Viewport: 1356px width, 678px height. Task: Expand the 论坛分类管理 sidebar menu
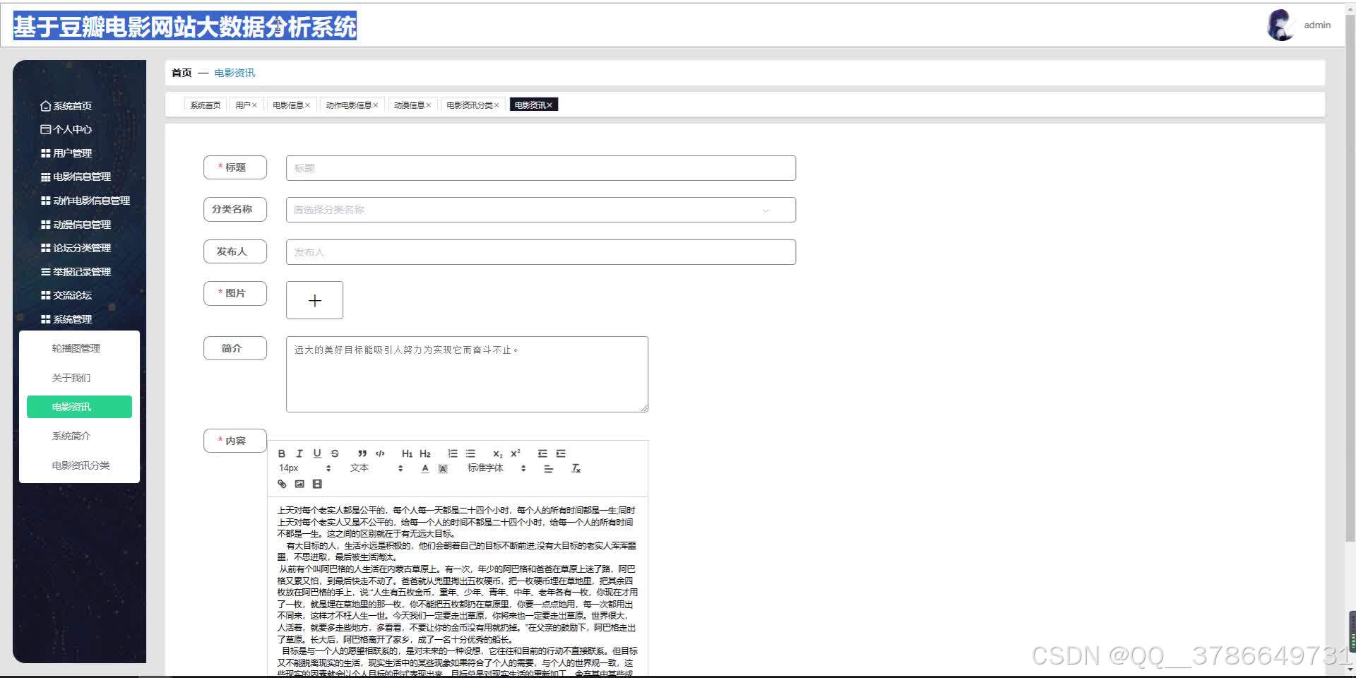click(76, 248)
